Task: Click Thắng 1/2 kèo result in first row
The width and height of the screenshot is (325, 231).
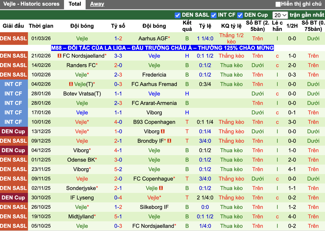Action: pos(231,39)
